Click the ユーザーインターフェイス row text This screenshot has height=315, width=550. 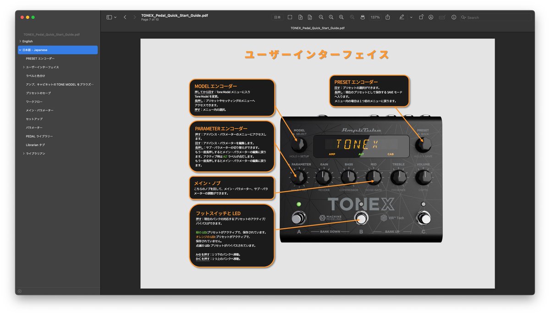[42, 67]
